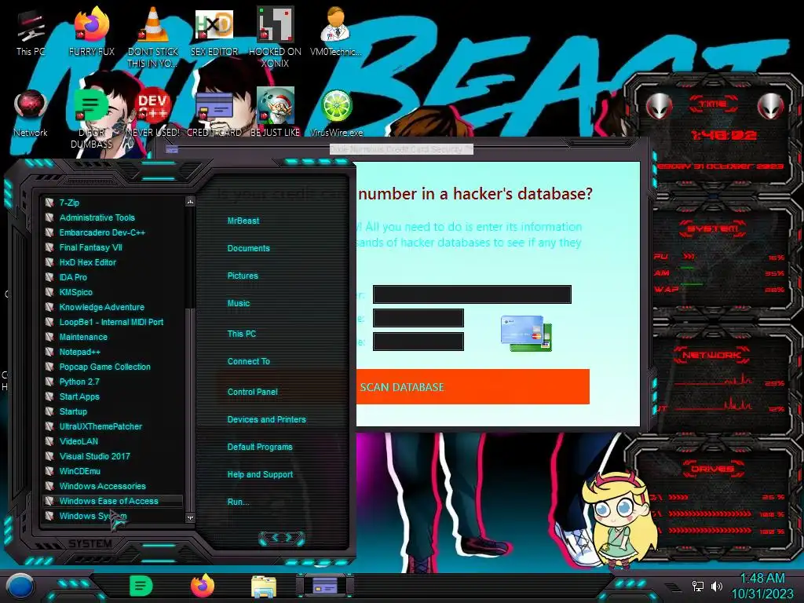The width and height of the screenshot is (804, 603).
Task: Click the program list scroll down arrow
Action: (190, 518)
